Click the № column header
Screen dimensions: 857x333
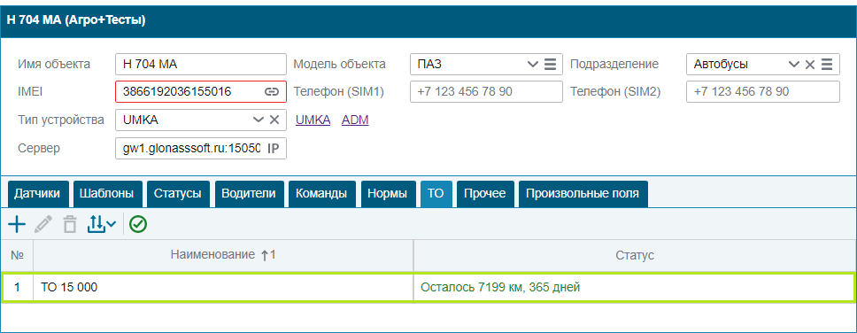tap(17, 255)
